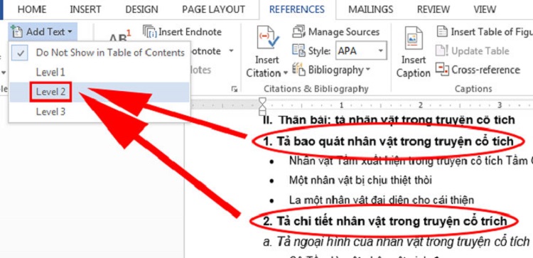Viewport: 533px width, 258px height.
Task: Switch to the MAILINGS tab
Action: click(x=371, y=9)
